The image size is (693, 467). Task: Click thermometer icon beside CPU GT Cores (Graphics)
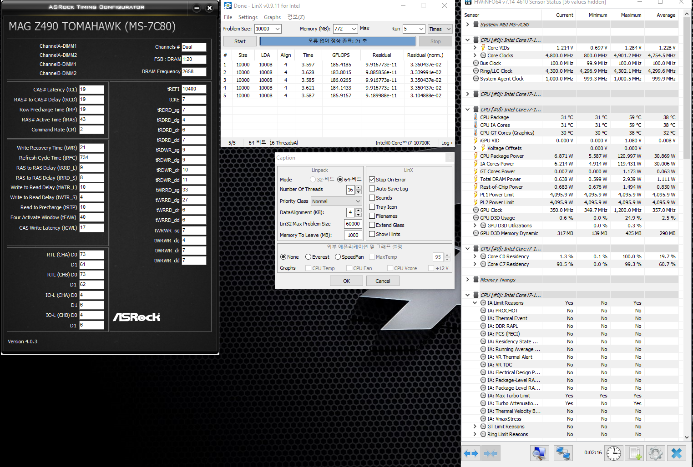click(x=476, y=133)
